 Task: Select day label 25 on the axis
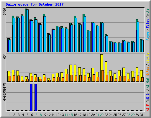tap(115, 115)
